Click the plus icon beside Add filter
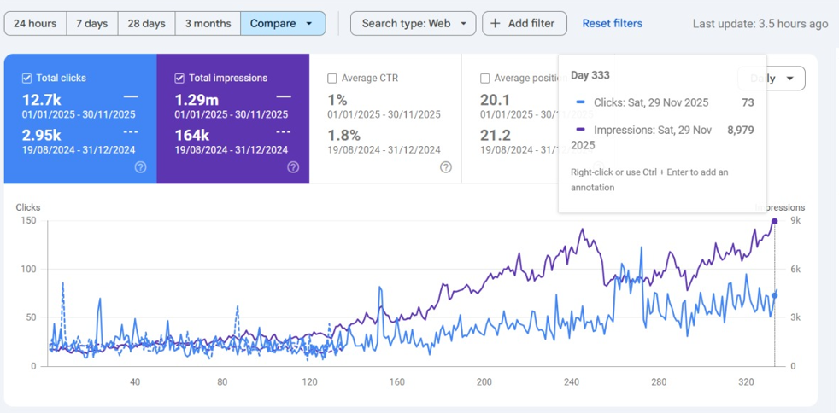The image size is (839, 413). [495, 24]
